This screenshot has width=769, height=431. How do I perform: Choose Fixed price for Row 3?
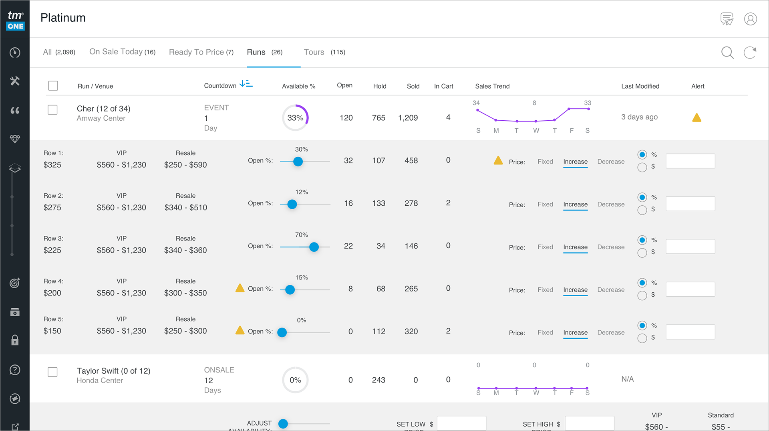[x=545, y=247]
